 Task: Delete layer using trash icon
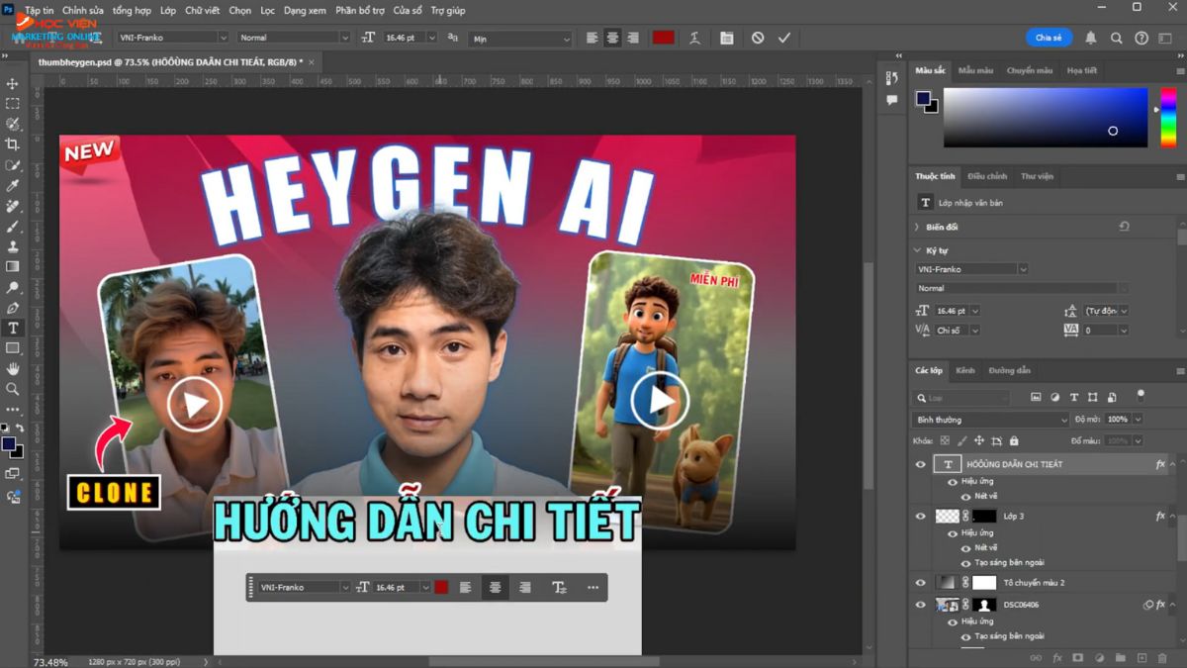[1163, 657]
